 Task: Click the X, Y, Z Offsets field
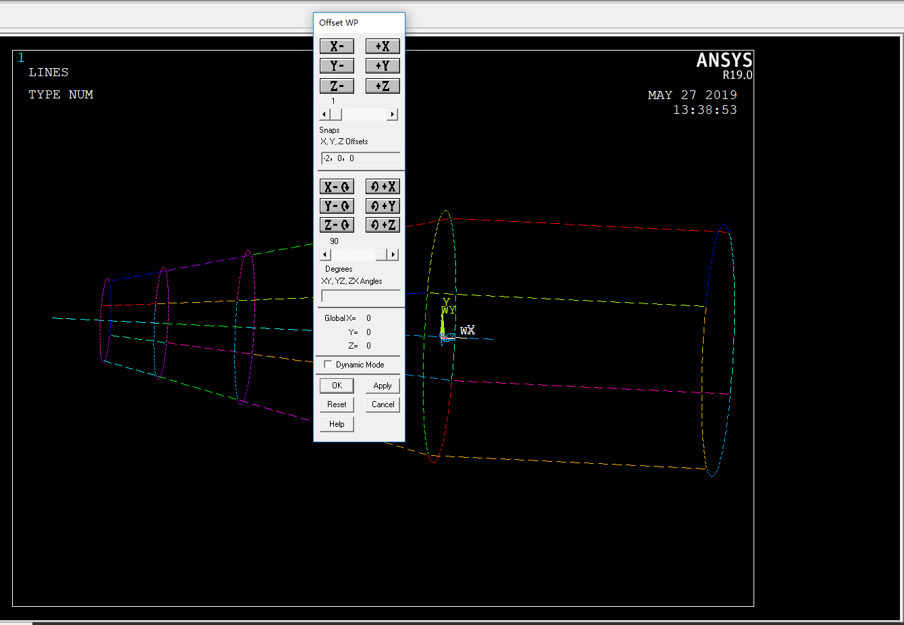pyautogui.click(x=361, y=158)
